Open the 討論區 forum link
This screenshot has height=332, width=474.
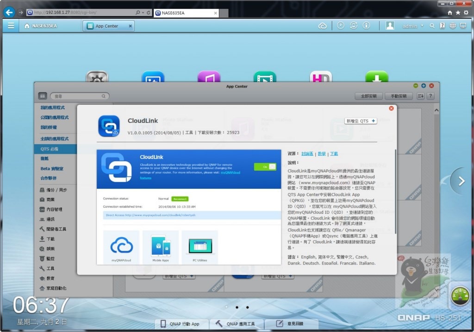[x=307, y=154]
